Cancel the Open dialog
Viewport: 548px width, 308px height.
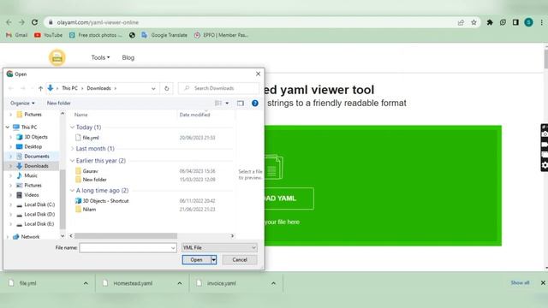click(240, 260)
